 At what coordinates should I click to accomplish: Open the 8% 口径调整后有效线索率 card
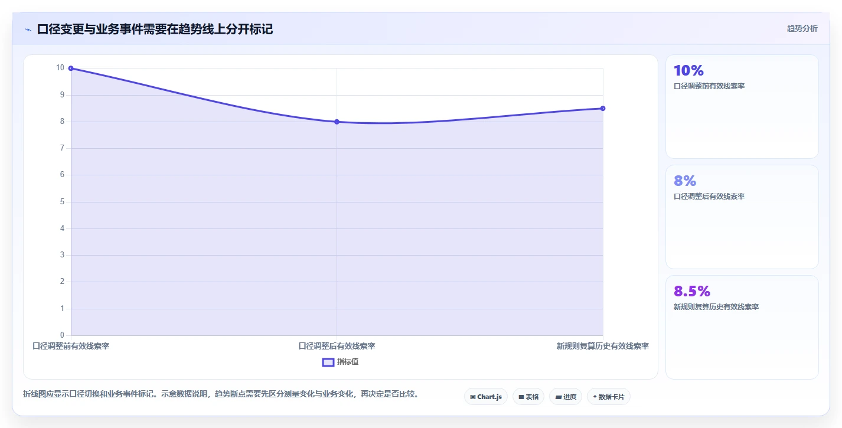(x=742, y=217)
